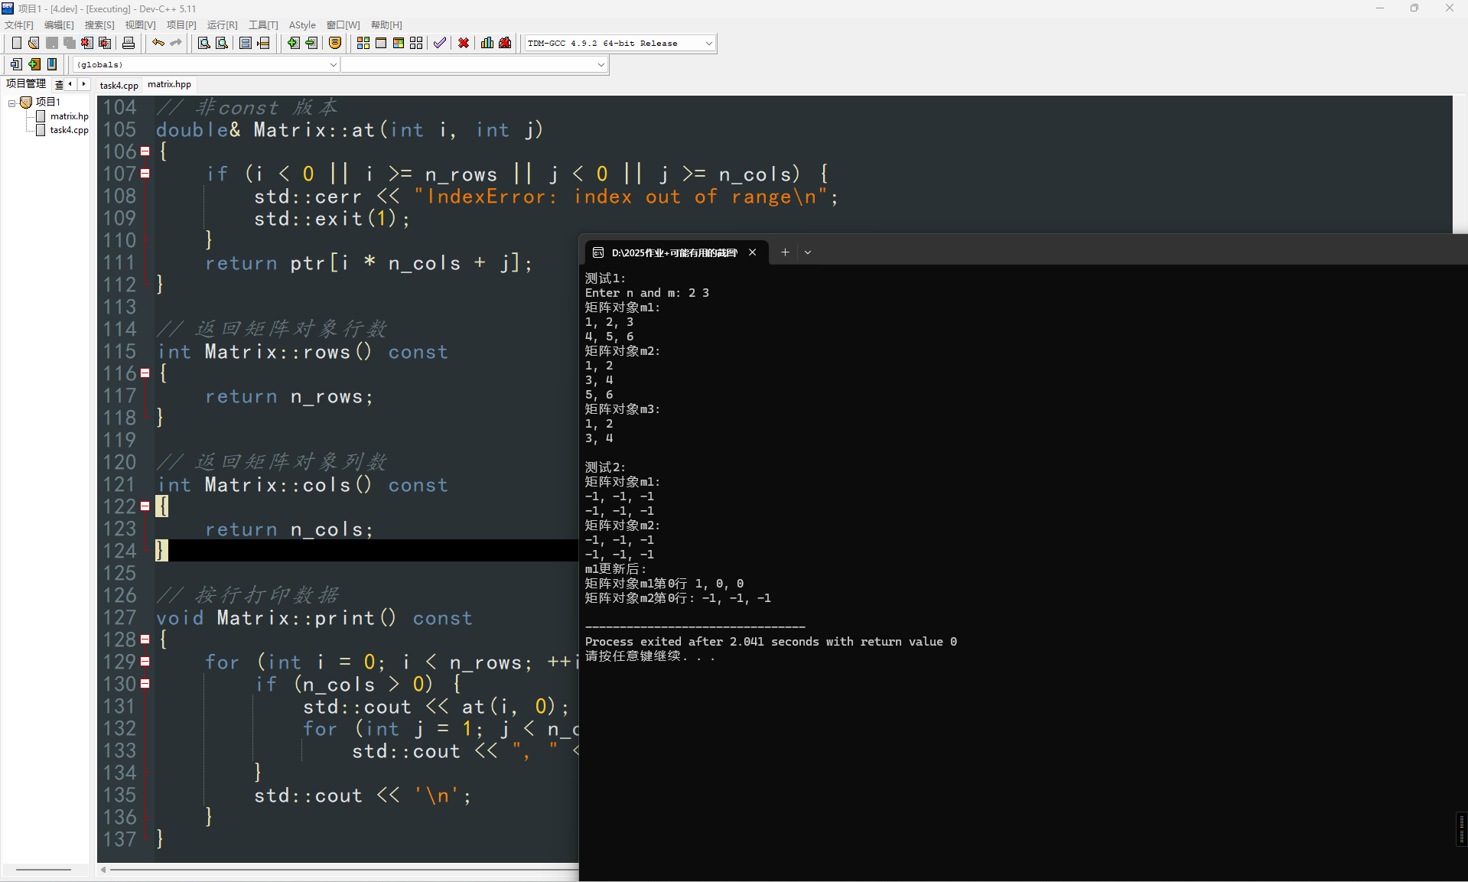Screen dimensions: 1468x882
Task: Click the Rebuild All icon
Action: pyautogui.click(x=416, y=43)
